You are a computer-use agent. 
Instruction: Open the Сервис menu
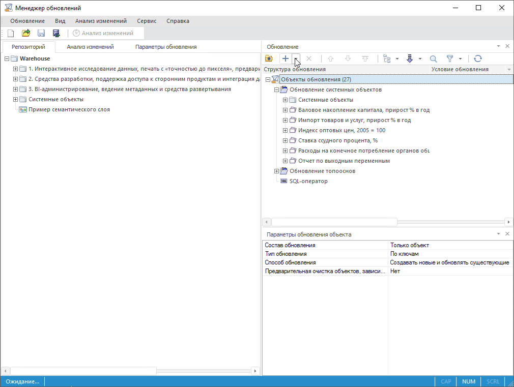(x=147, y=21)
